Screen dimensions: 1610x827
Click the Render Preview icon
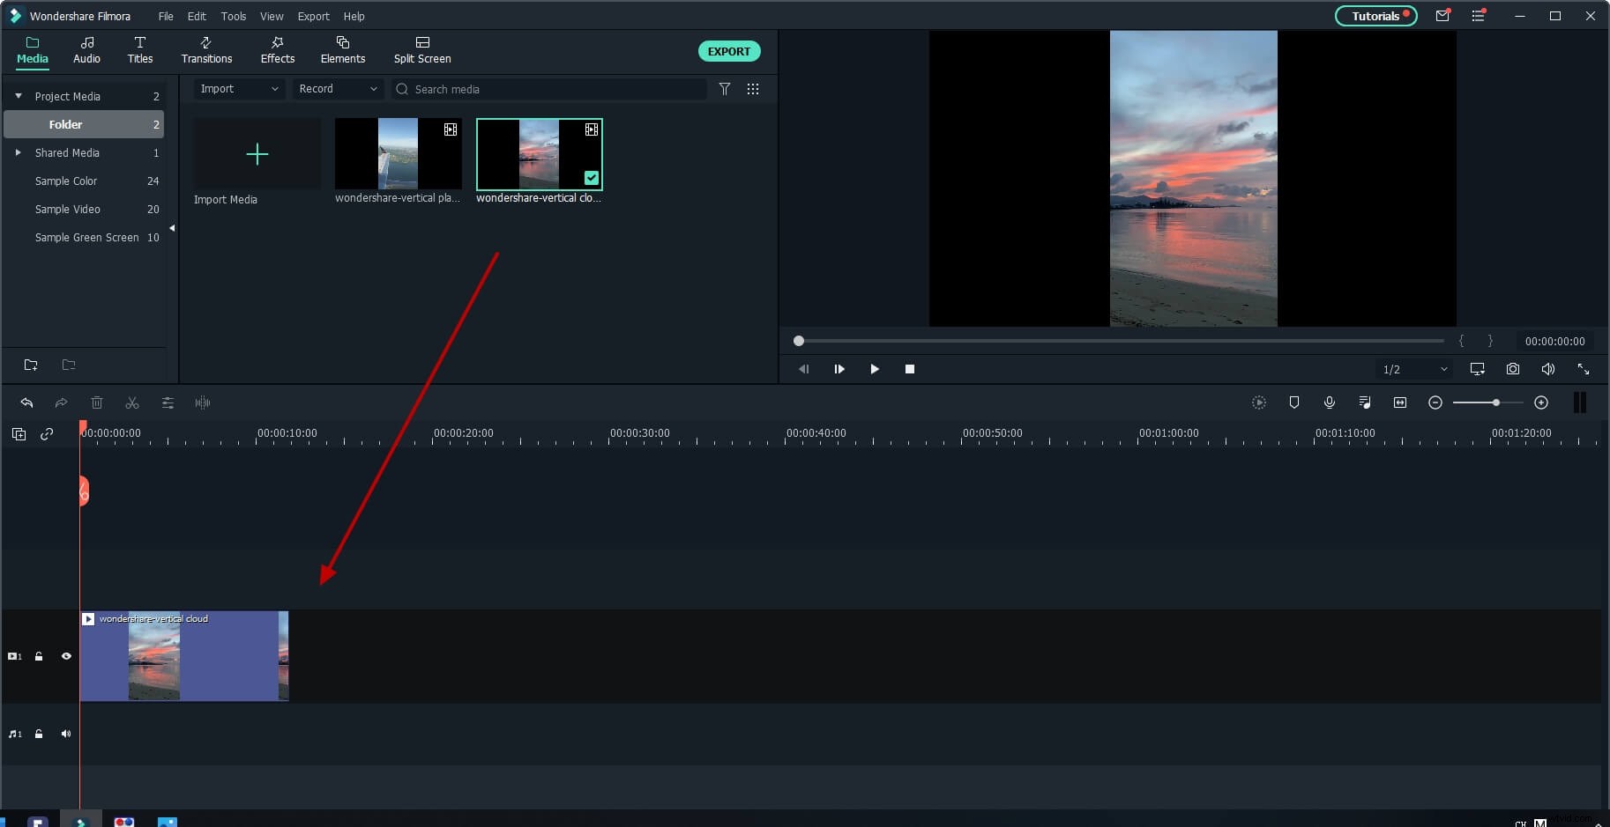(x=1259, y=402)
